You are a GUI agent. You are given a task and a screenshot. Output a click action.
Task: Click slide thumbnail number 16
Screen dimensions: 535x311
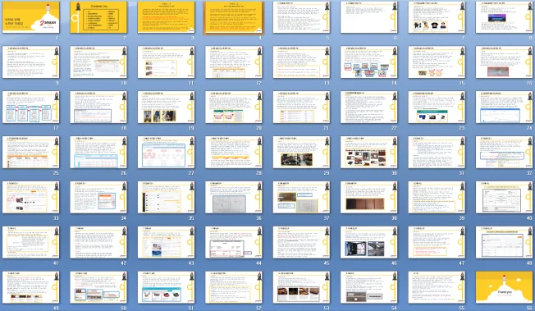tap(505, 62)
